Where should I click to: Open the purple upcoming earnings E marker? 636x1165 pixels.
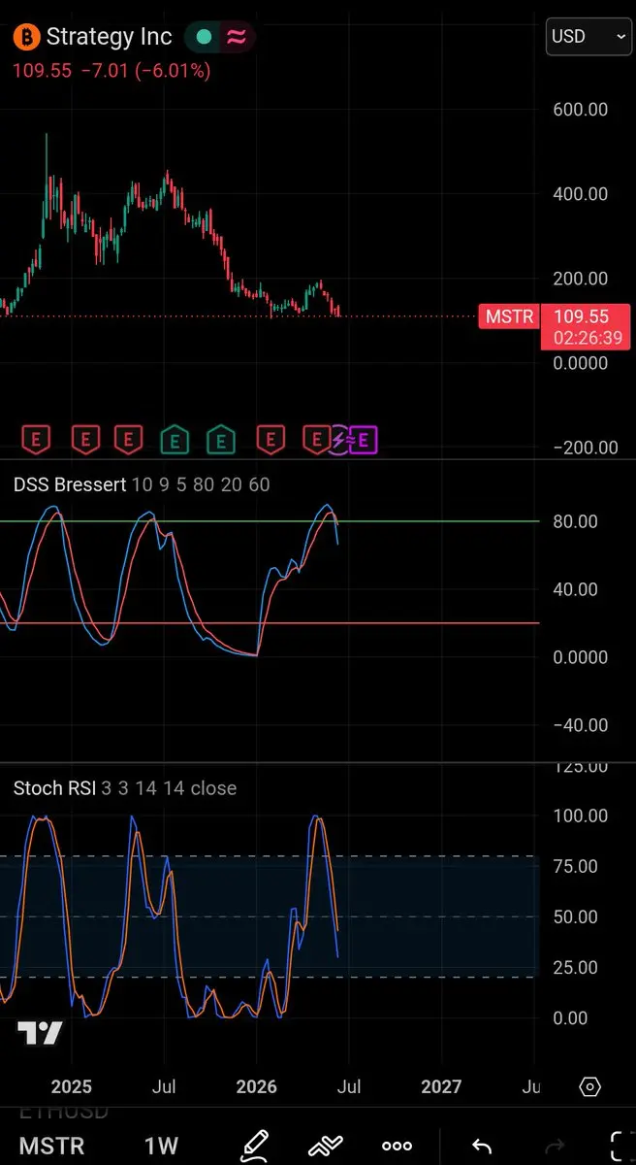[x=365, y=440]
